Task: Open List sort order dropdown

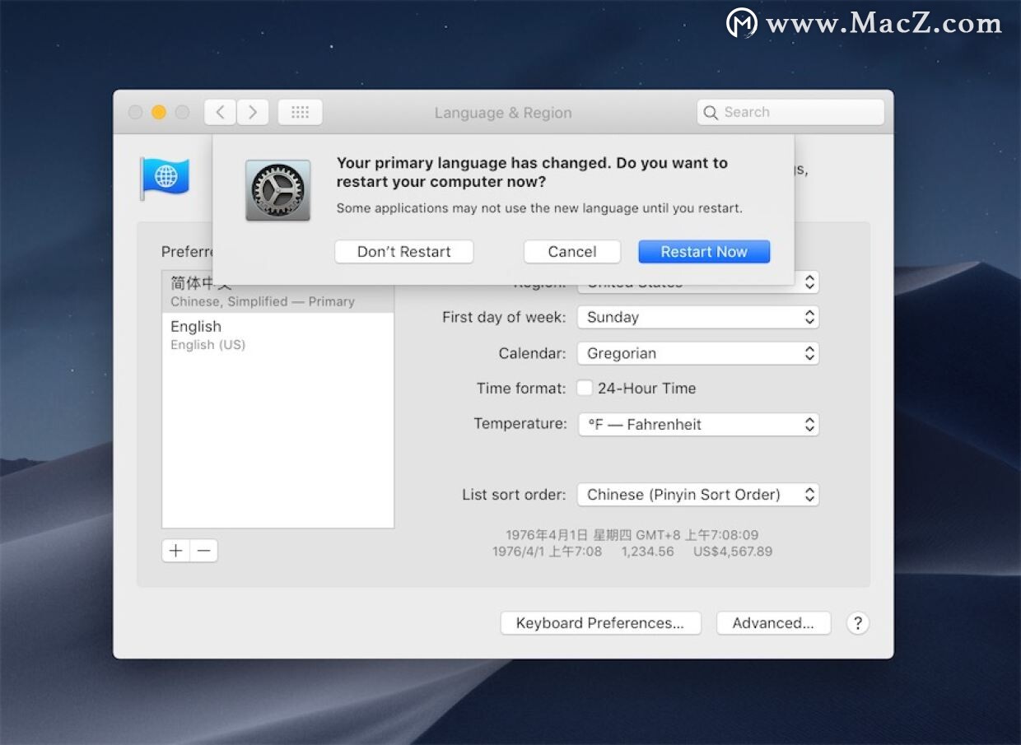Action: pos(697,495)
